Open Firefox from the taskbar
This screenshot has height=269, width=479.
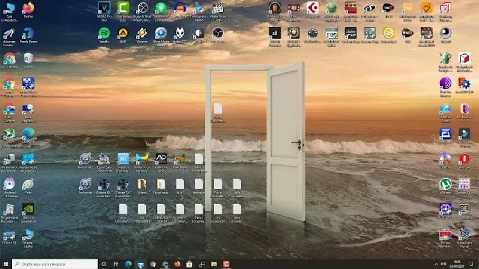coord(177,264)
